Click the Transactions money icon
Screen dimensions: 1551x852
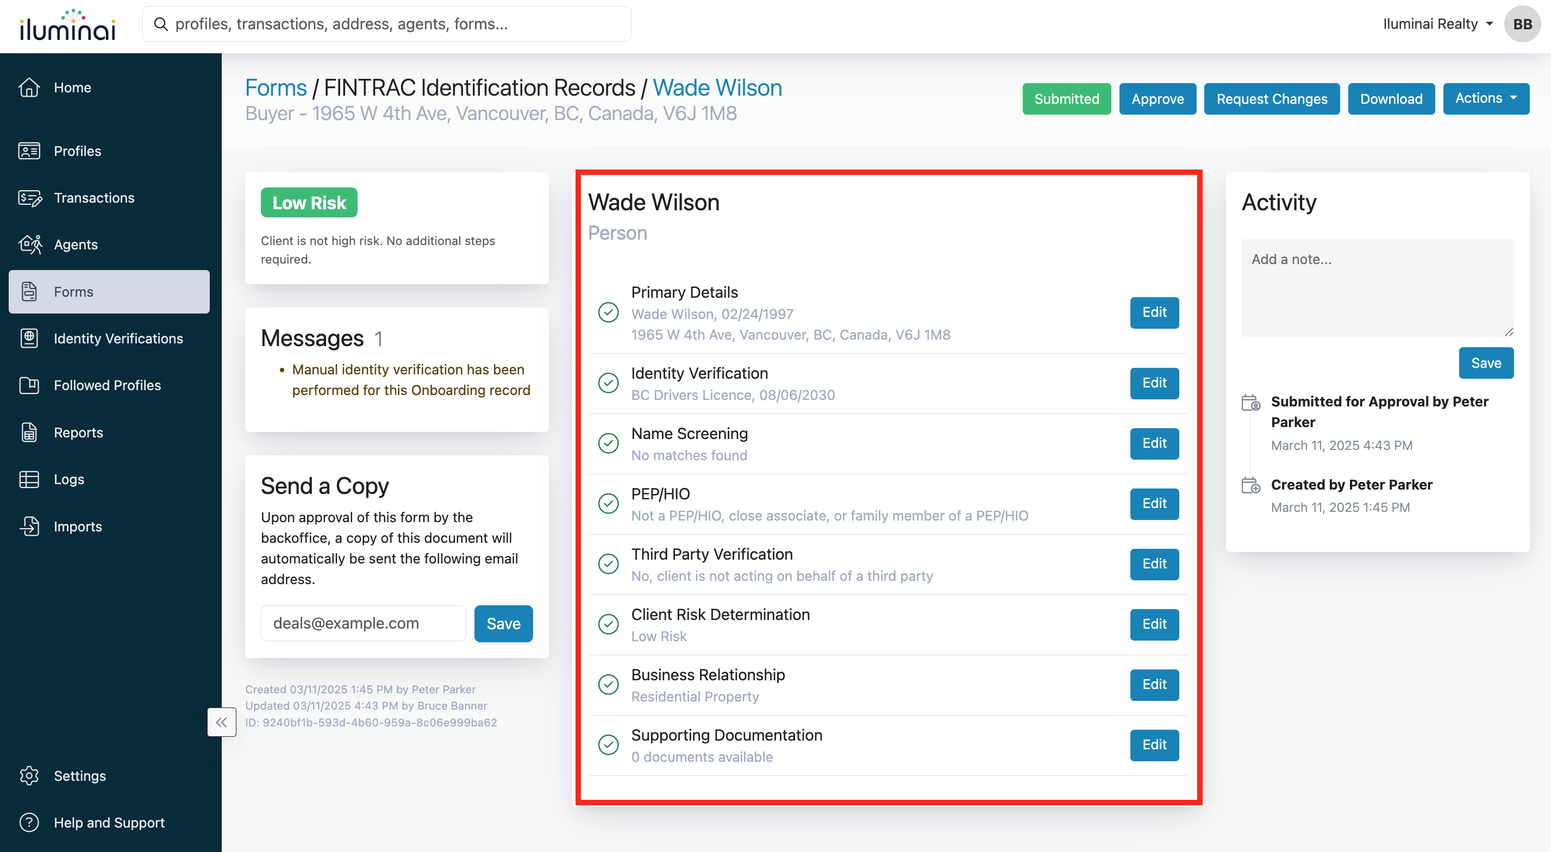29,197
